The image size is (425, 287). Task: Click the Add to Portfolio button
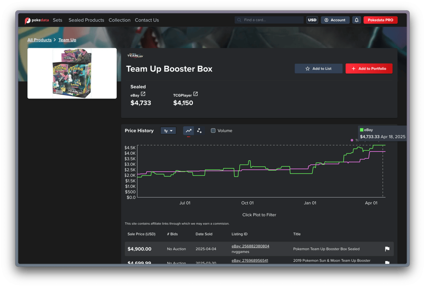click(x=369, y=68)
